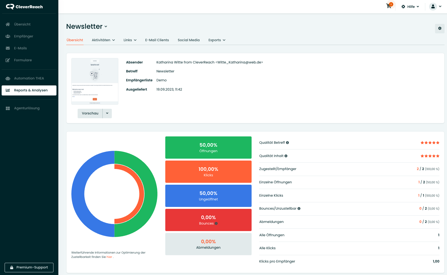Click the Qualität Inhalt star rating
This screenshot has height=275, width=447.
coord(430,156)
